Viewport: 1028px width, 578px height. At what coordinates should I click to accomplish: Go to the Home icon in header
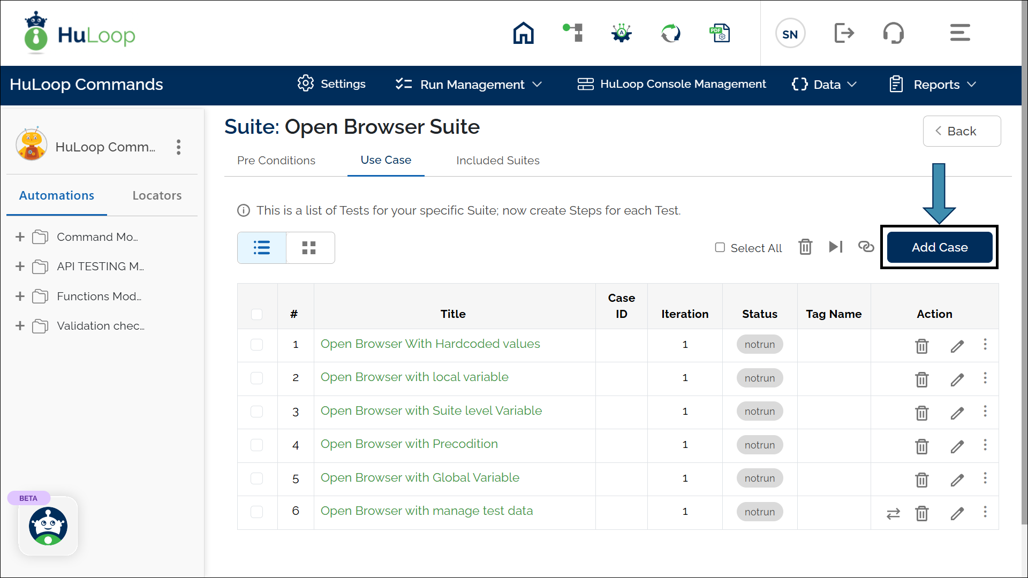coord(523,33)
